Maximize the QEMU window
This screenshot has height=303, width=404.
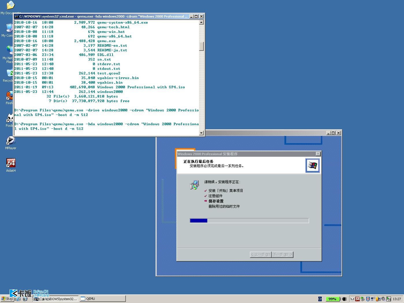(333, 133)
